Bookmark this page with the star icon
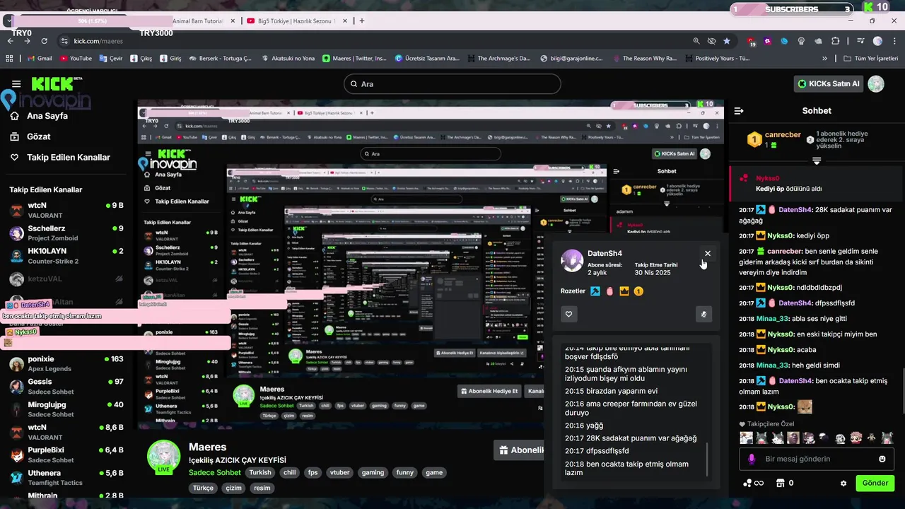Viewport: 905px width, 509px height. click(727, 41)
